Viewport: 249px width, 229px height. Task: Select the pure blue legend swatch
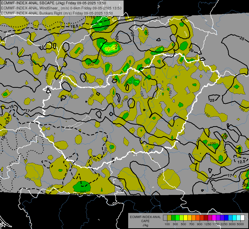coord(226,218)
